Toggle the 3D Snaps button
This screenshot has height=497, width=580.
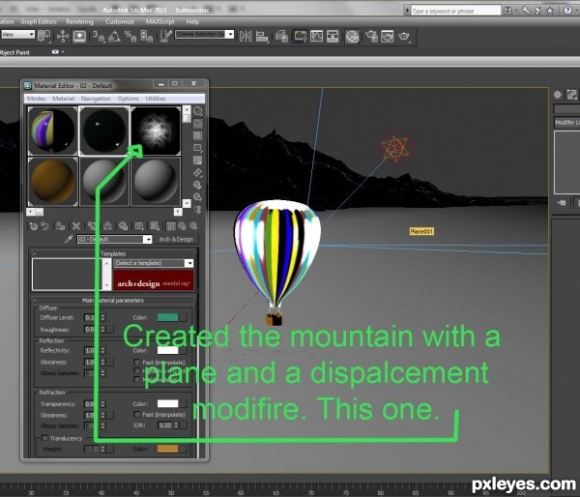(99, 37)
